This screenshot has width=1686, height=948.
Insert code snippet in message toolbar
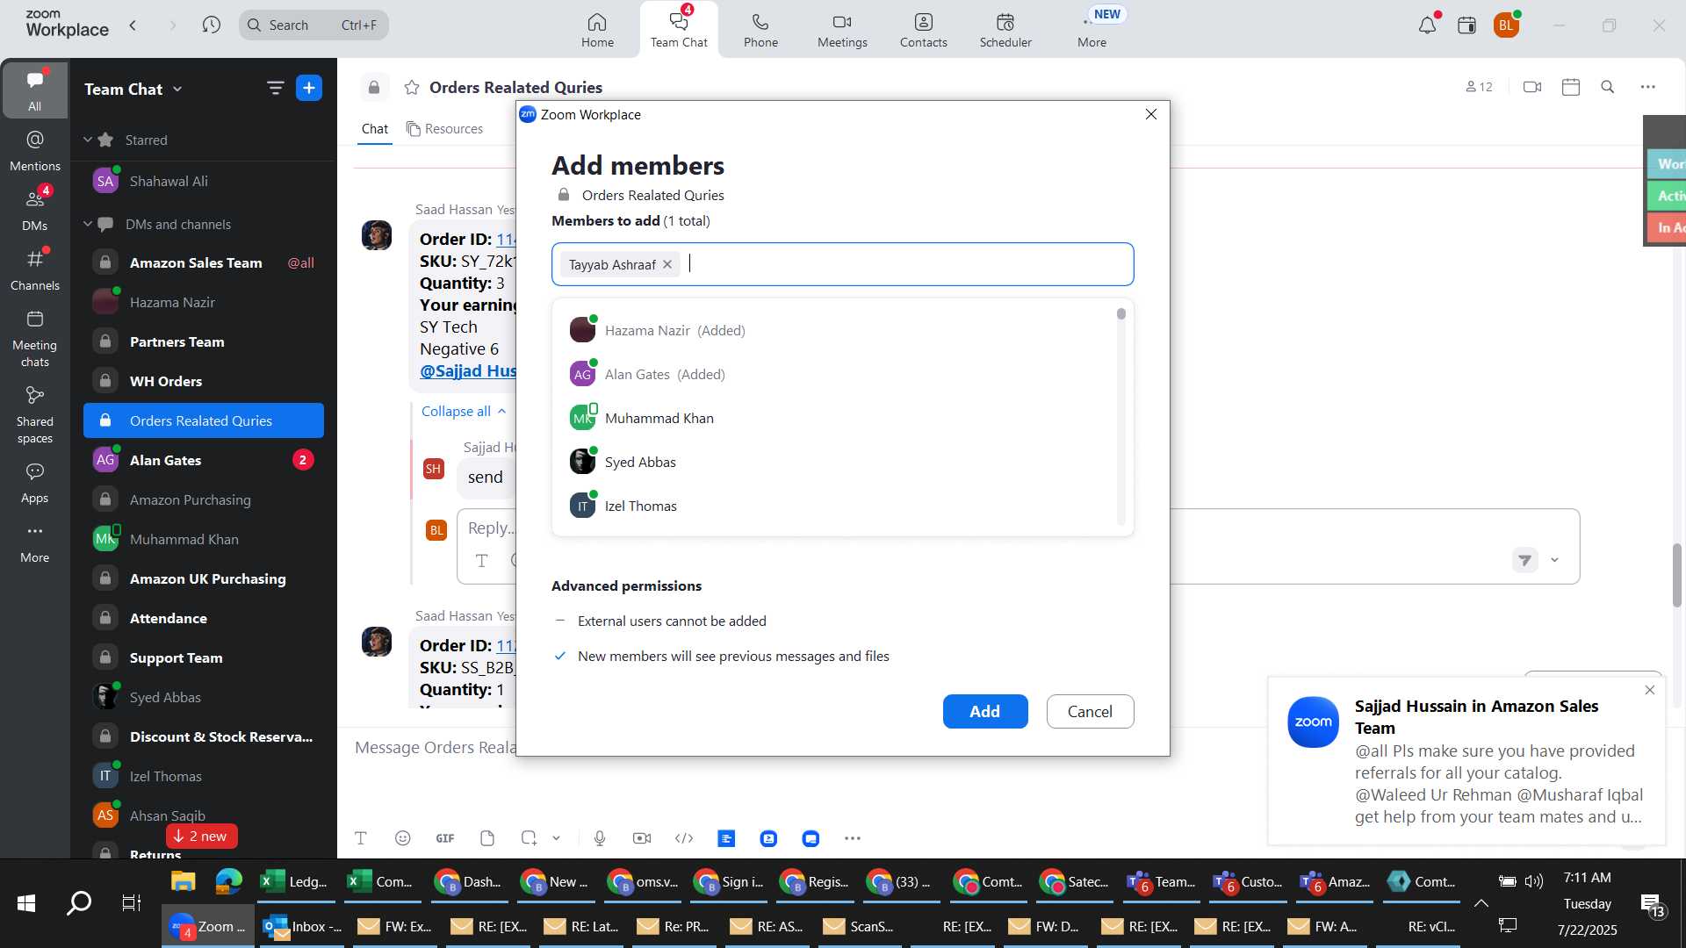point(684,838)
